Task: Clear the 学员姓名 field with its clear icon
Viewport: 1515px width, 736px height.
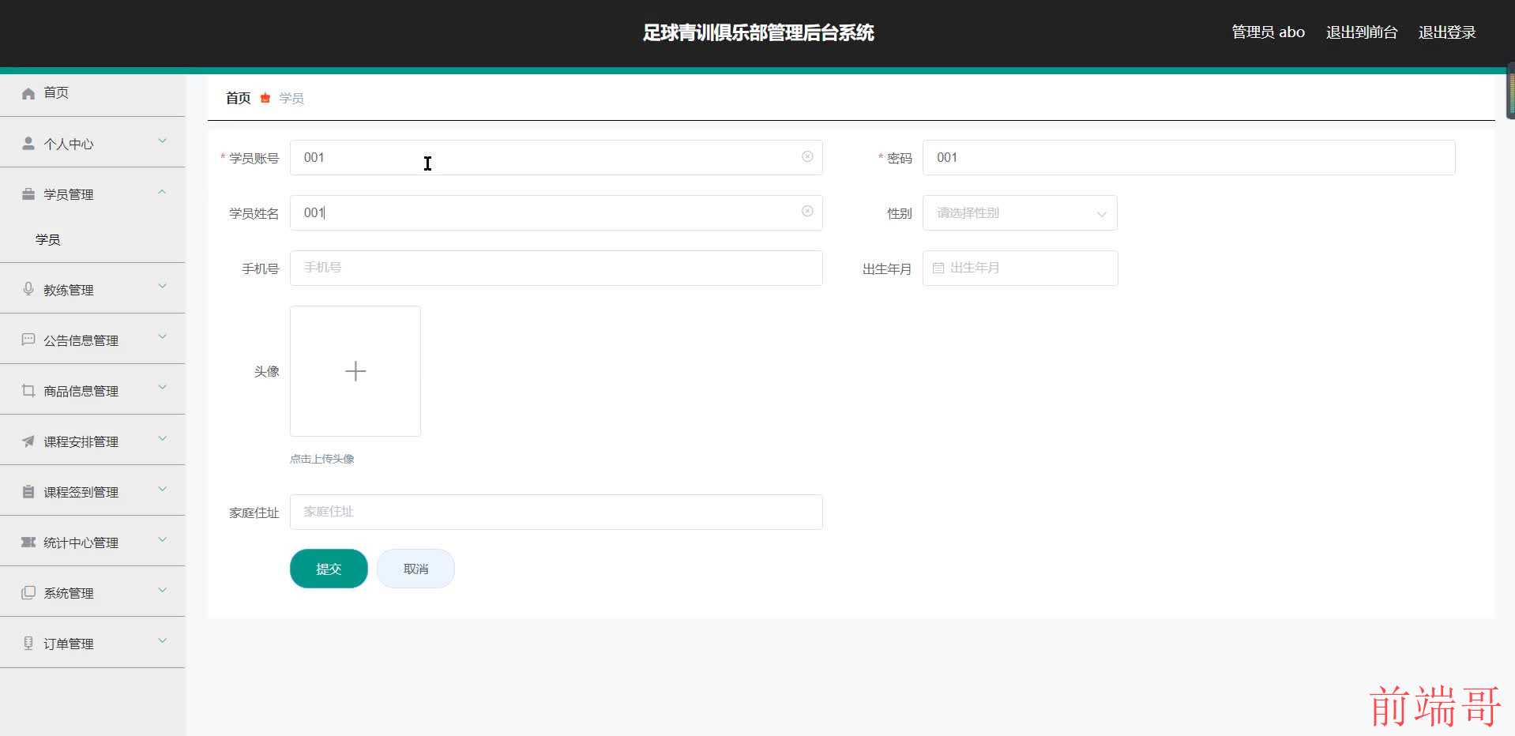Action: pos(807,211)
